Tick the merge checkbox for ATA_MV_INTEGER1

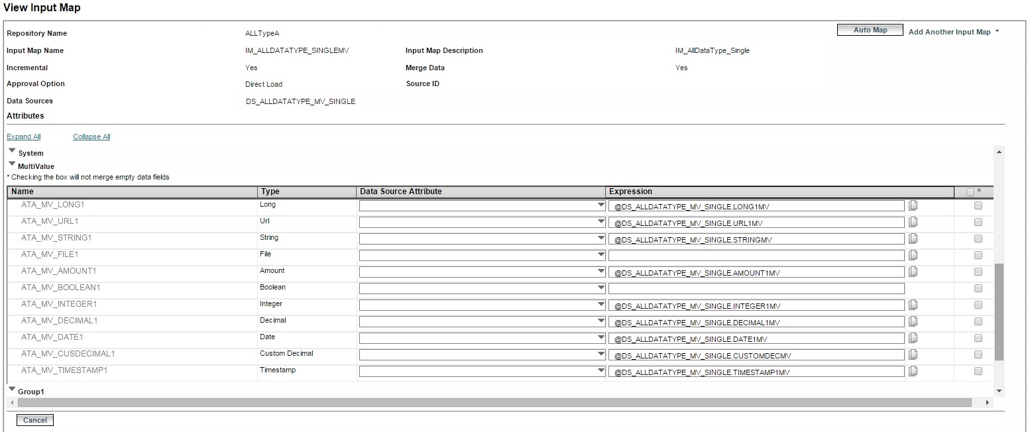coord(978,305)
